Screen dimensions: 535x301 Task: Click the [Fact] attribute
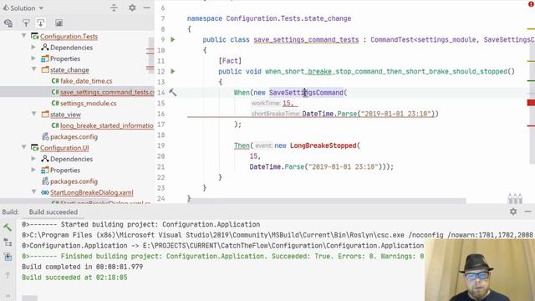pos(230,61)
